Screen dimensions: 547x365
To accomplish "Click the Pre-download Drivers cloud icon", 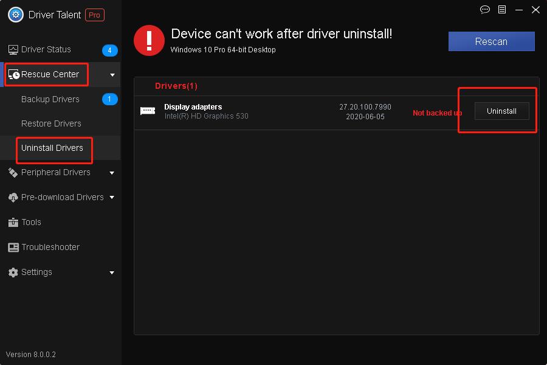I will coord(13,197).
